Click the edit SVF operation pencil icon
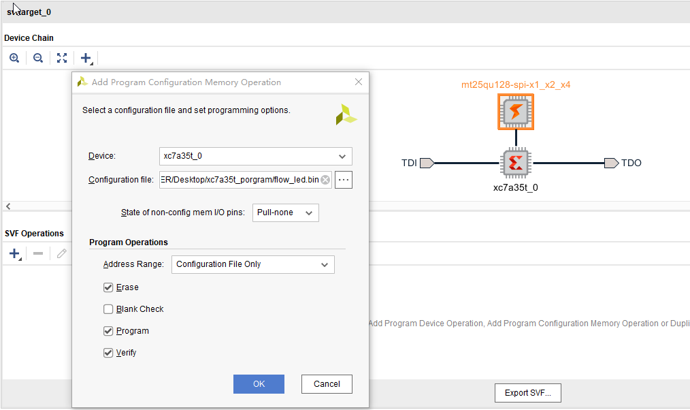Screen dimensions: 690x410 tap(62, 253)
